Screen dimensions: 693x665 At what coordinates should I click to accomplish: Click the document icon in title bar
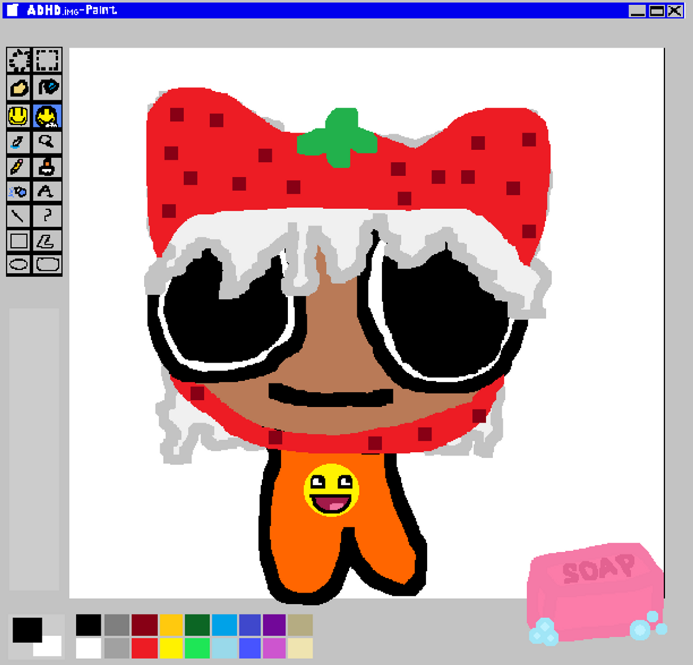(x=13, y=10)
